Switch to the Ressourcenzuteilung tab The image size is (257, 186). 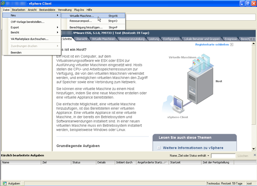pos(132,39)
